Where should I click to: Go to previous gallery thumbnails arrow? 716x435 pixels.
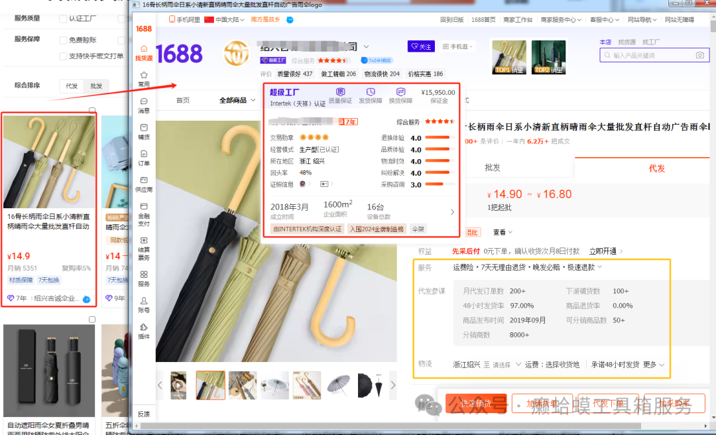[x=160, y=385]
